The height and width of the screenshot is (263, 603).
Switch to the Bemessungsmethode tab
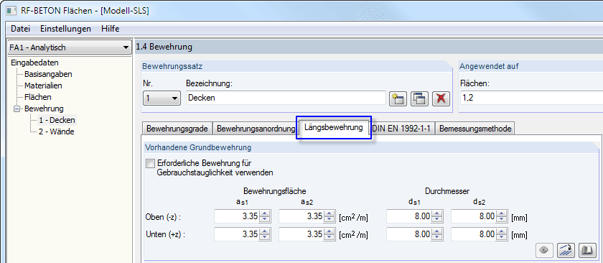[x=475, y=129]
